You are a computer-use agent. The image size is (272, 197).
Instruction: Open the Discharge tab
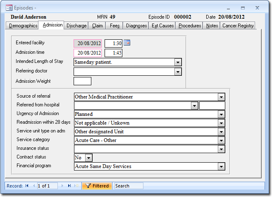[x=76, y=26]
